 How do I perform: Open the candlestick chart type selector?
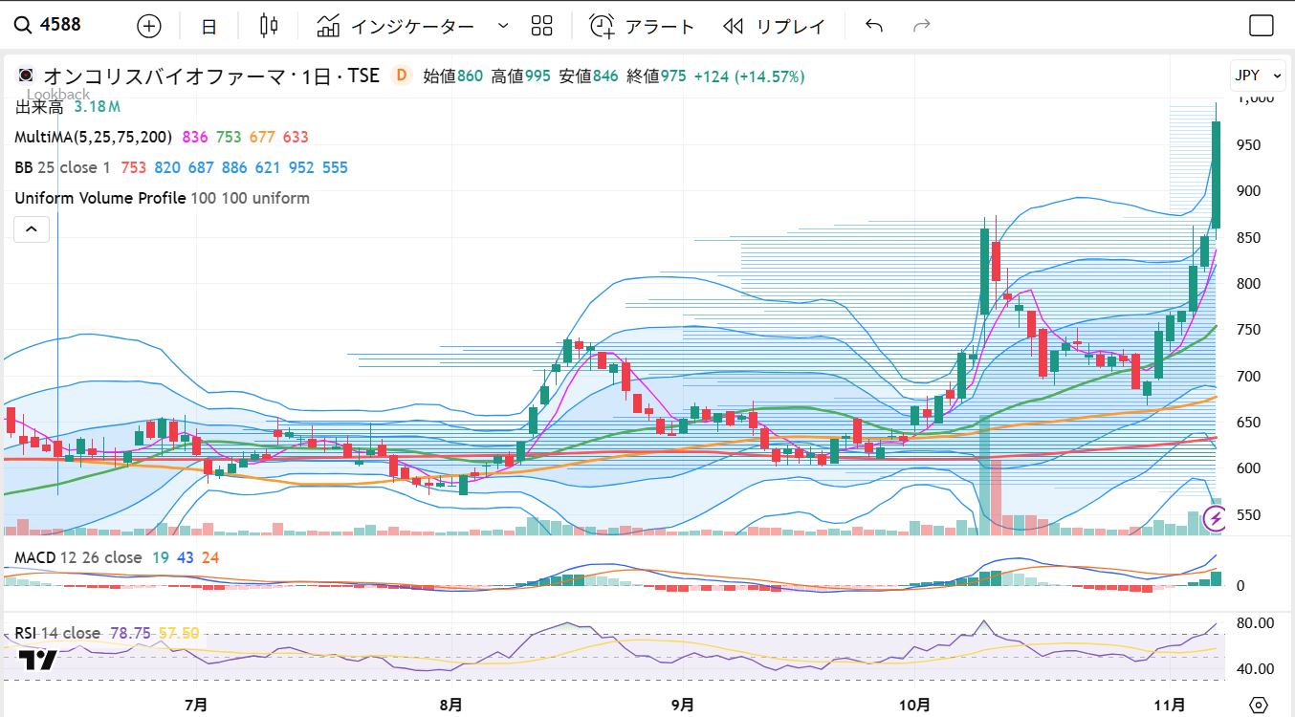tap(269, 26)
